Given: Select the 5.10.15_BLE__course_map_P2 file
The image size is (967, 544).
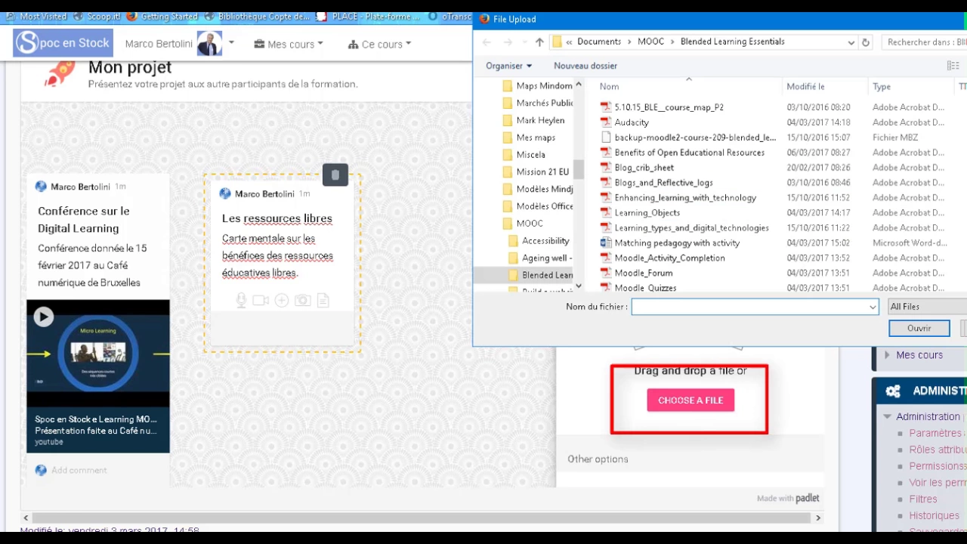Looking at the screenshot, I should tap(669, 107).
